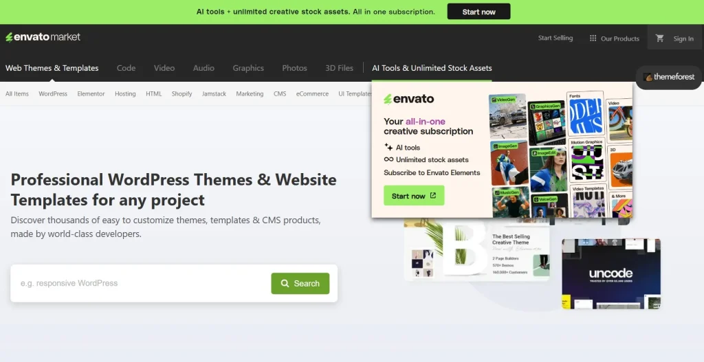Image resolution: width=704 pixels, height=362 pixels.
Task: Open the 3D Files category
Action: click(339, 68)
